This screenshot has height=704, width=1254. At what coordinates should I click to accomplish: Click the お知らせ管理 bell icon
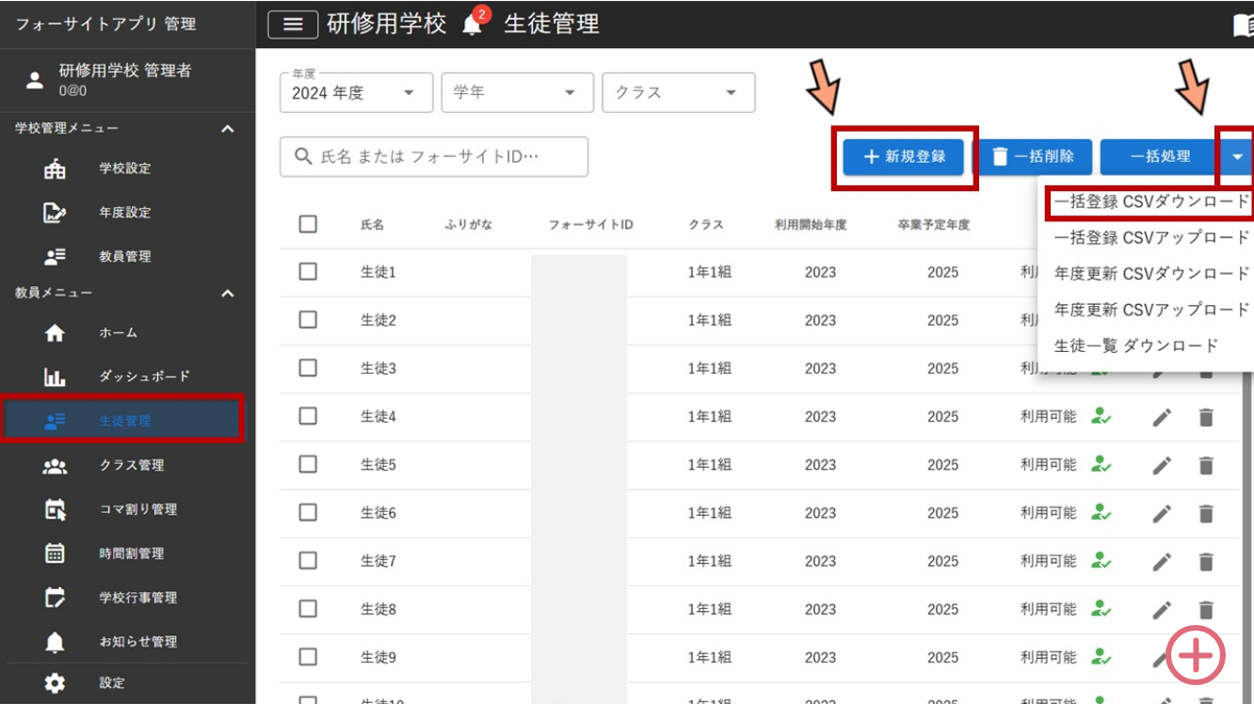point(55,642)
